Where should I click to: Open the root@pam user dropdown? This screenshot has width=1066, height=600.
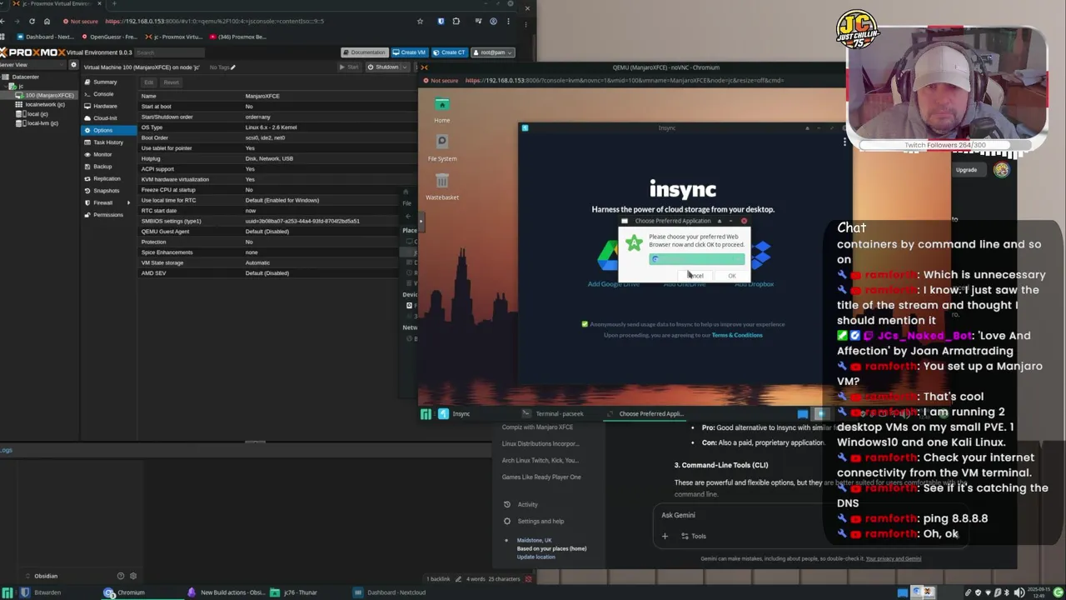click(x=493, y=52)
